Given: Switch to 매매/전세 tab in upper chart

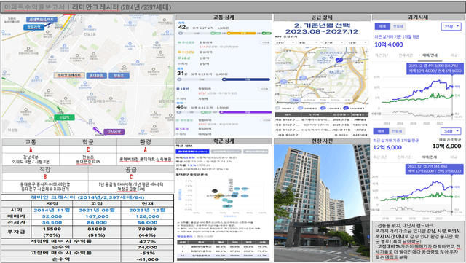Looking at the screenshot, I should coord(430,55).
